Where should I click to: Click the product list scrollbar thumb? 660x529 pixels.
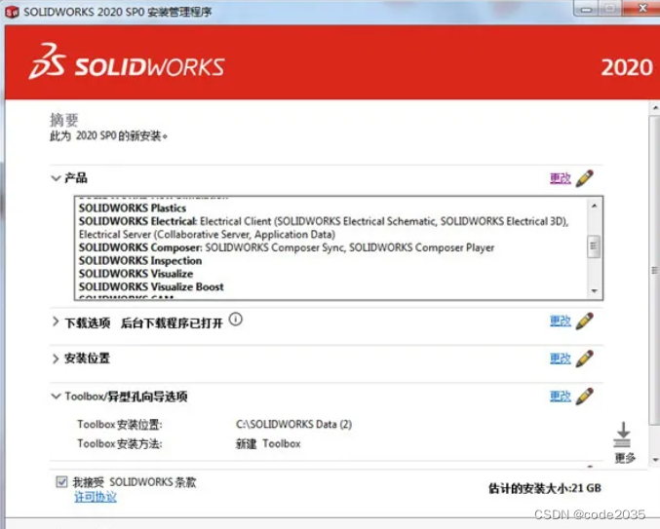[594, 246]
